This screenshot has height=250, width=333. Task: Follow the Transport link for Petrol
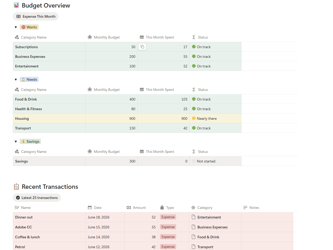click(205, 247)
